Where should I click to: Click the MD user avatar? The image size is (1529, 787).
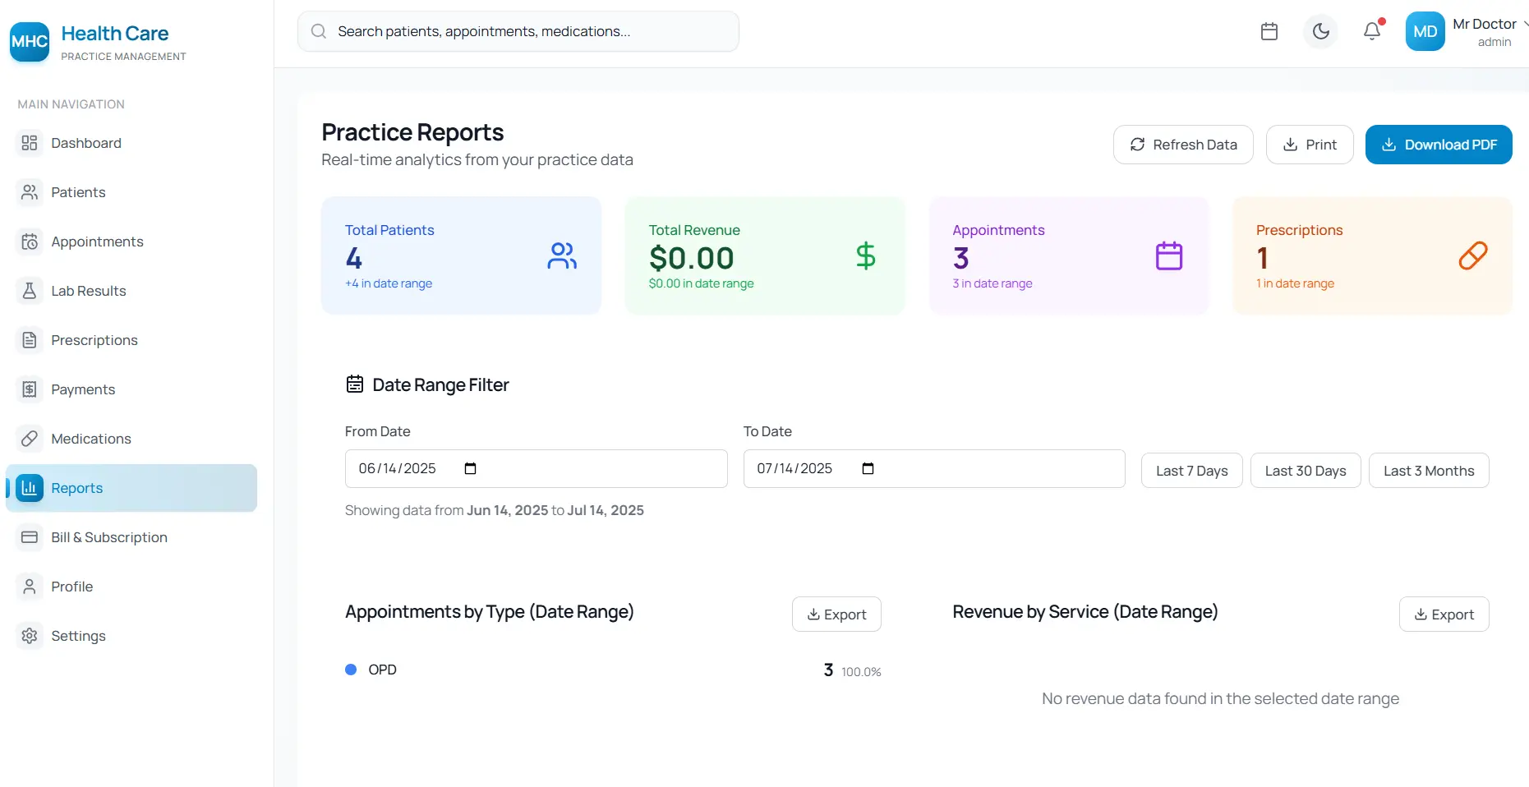(x=1425, y=31)
